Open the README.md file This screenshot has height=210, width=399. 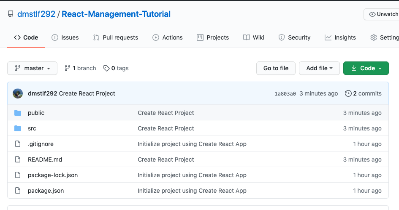pyautogui.click(x=45, y=159)
